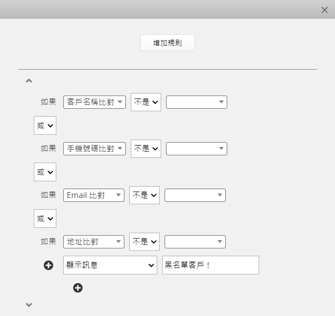
Task: Open empty value dropdown for 客戶名稱比對 row
Action: pos(196,102)
